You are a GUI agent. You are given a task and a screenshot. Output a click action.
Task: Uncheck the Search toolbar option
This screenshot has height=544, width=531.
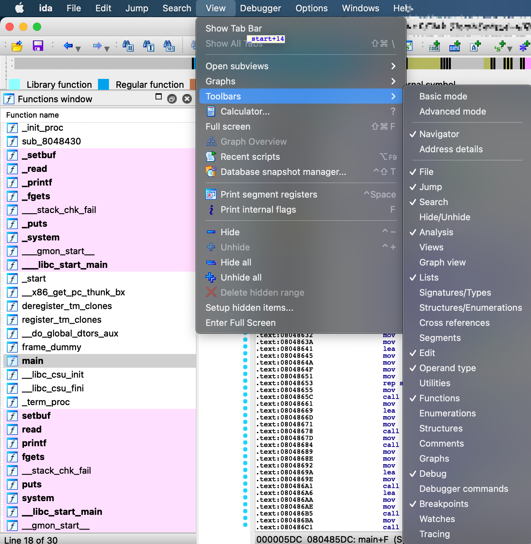click(x=467, y=202)
